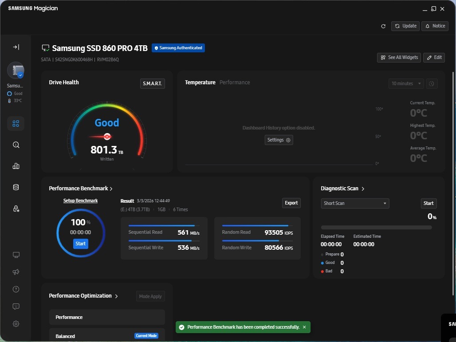Open the S.M.A.R.T. details button
This screenshot has width=456, height=342.
[x=153, y=83]
